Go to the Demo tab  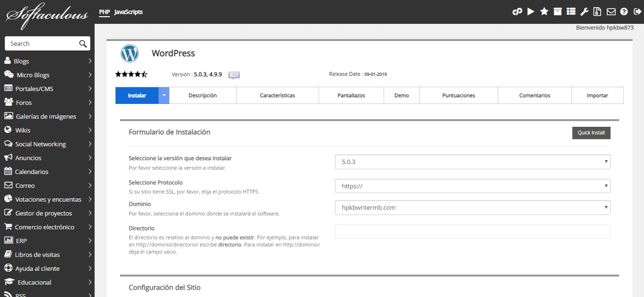point(402,95)
